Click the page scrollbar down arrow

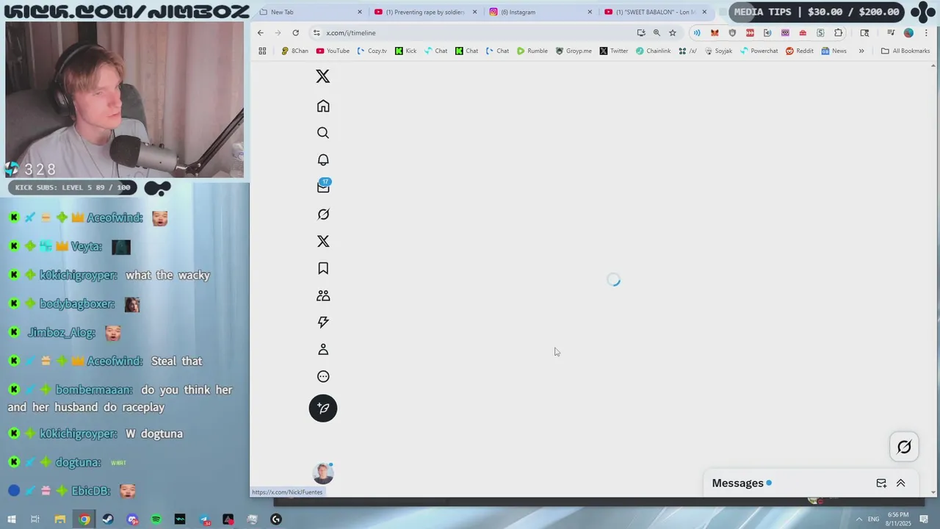point(933,492)
